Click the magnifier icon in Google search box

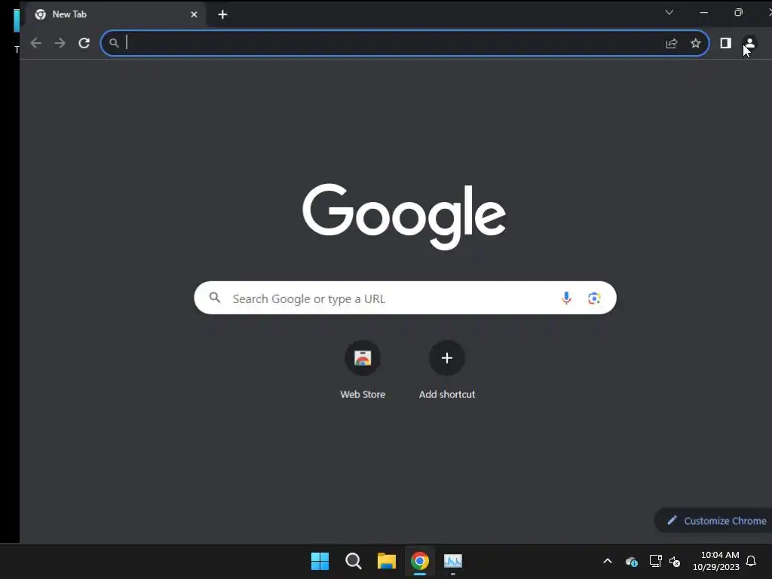(x=215, y=297)
